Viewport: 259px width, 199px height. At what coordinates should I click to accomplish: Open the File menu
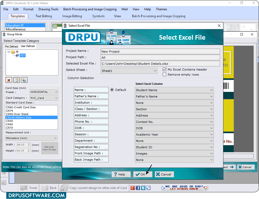point(6,9)
